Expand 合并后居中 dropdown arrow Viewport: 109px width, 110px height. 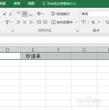click(76, 22)
